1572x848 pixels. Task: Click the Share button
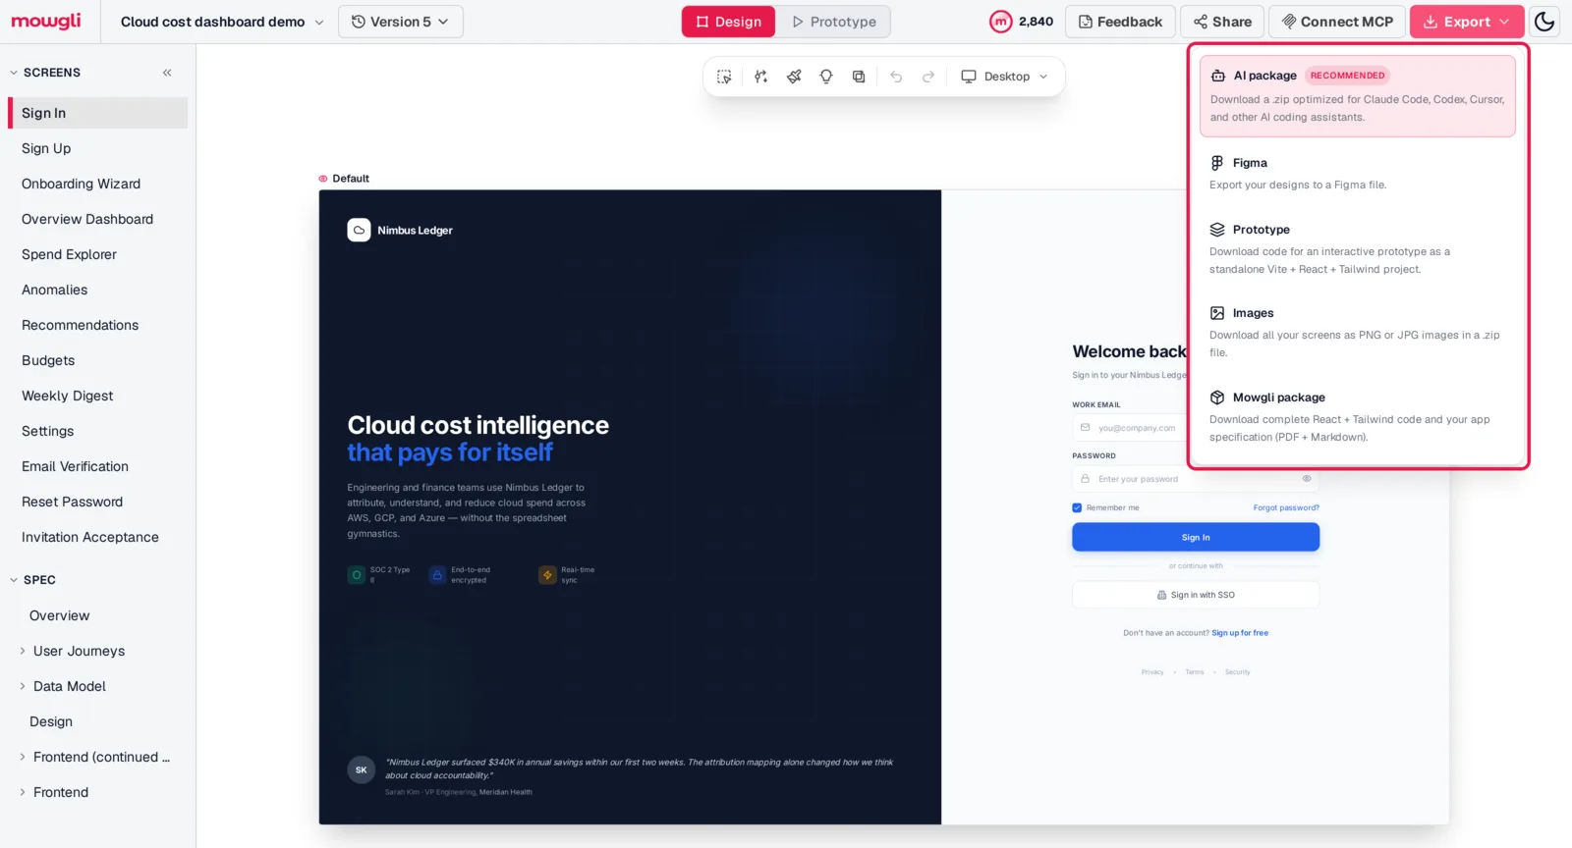click(x=1222, y=22)
